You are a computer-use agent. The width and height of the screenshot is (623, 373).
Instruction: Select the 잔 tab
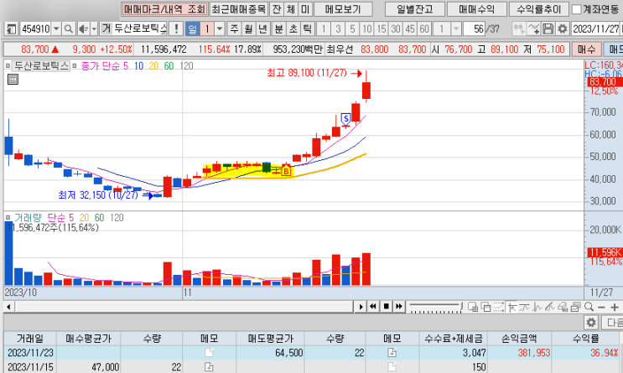click(277, 9)
